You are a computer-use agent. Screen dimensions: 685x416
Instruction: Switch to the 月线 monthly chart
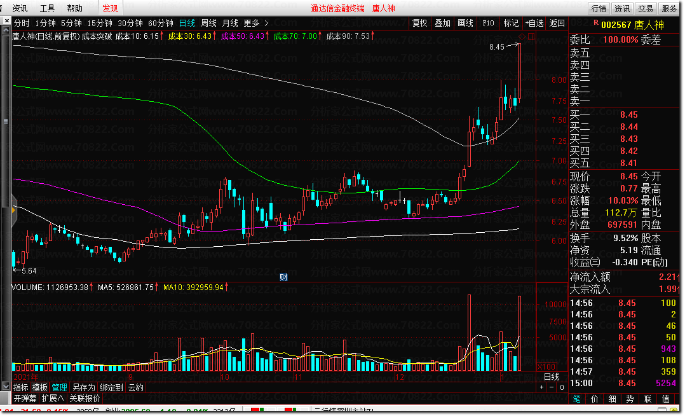(x=230, y=23)
